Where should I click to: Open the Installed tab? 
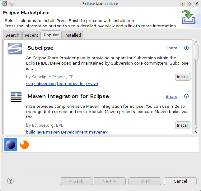72,35
